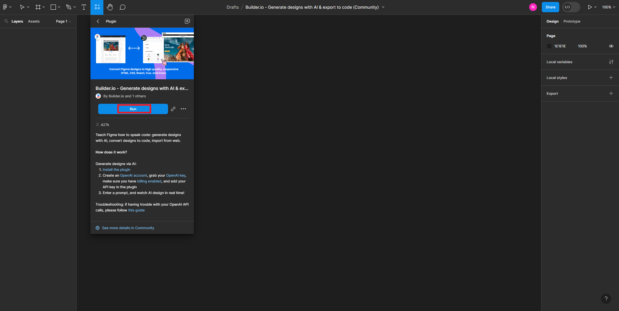Switch to the Assets tab

tap(34, 21)
